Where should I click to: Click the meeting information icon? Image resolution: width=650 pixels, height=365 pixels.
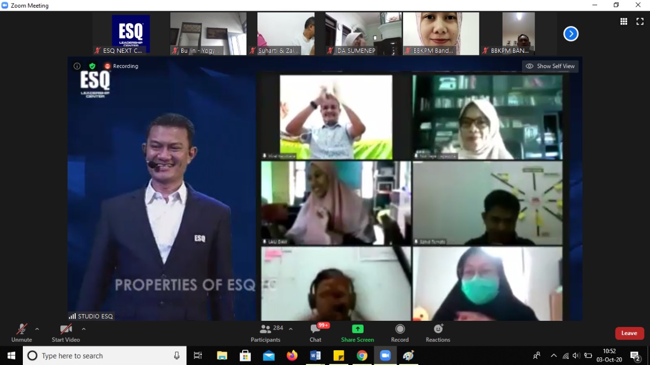(77, 66)
